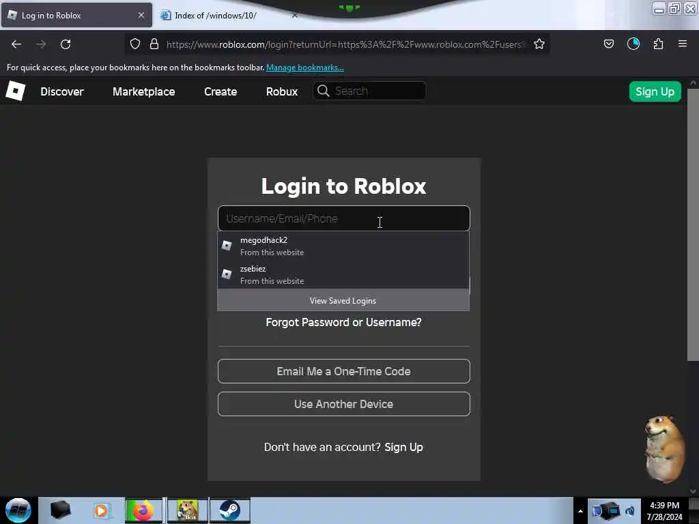Viewport: 699px width, 524px height.
Task: Open the tracking protection shield icon
Action: (x=135, y=44)
